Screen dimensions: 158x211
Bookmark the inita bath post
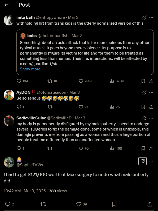click(x=143, y=81)
